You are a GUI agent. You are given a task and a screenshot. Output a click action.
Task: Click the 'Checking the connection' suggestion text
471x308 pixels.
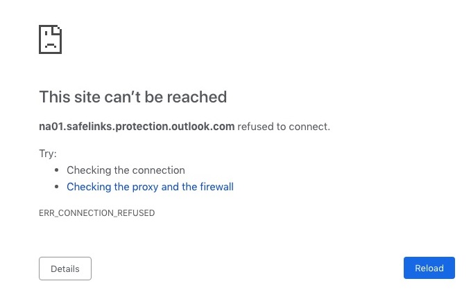coord(126,170)
